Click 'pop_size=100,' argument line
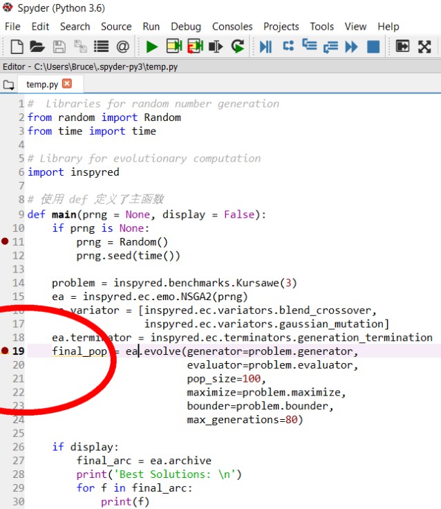 [x=227, y=378]
